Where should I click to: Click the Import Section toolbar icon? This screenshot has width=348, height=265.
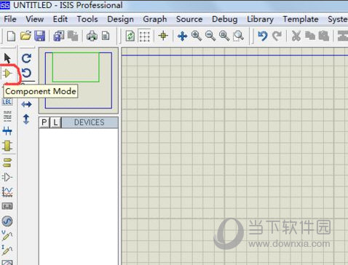pos(58,36)
